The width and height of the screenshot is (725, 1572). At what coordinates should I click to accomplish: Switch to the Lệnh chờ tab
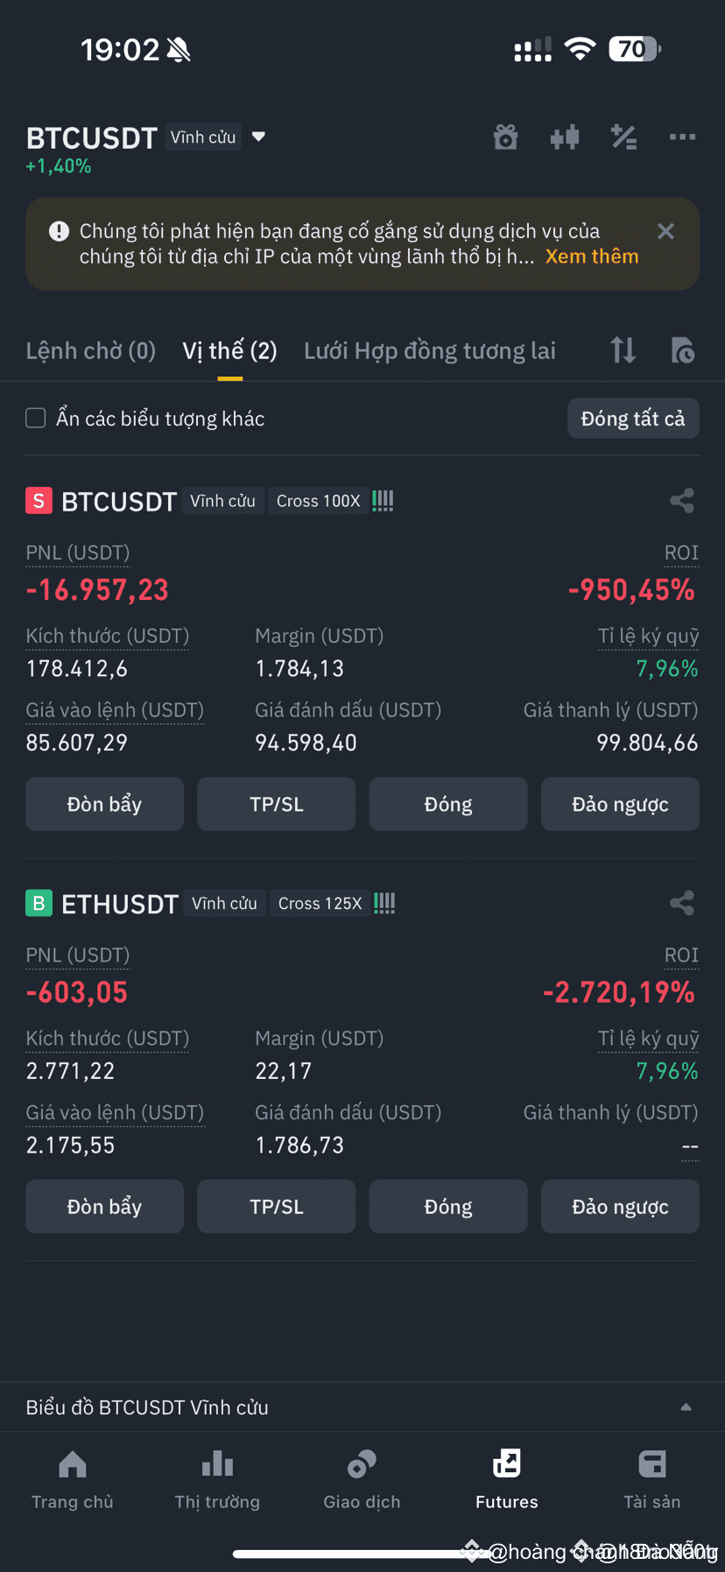point(90,349)
